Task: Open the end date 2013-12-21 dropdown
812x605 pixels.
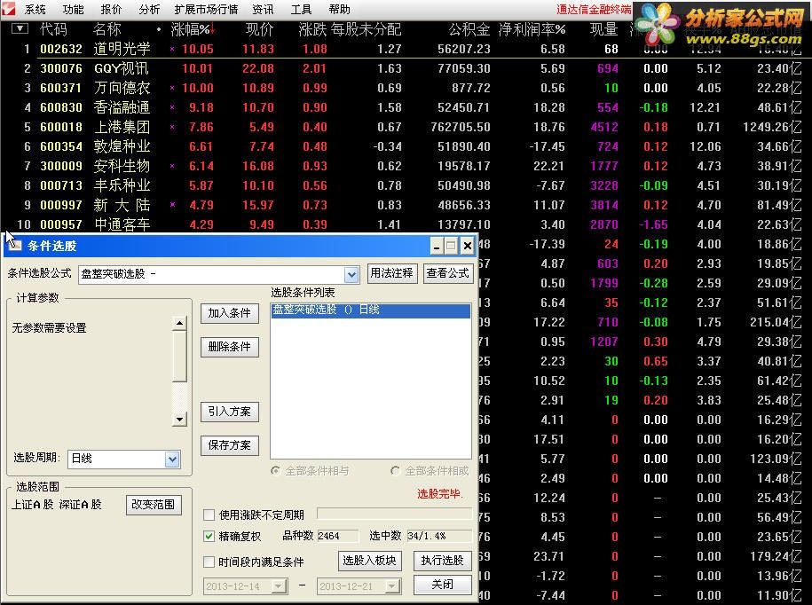Action: pos(393,586)
